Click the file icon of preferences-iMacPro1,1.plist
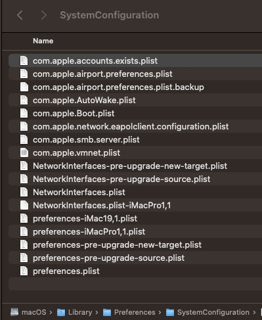262x320 pixels. [24, 231]
